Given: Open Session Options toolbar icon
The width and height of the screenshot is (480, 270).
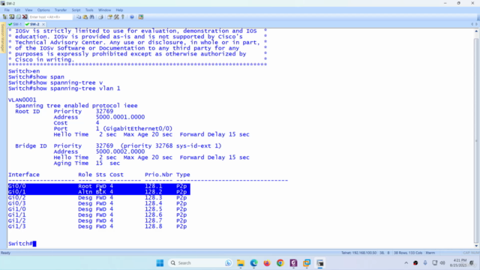Looking at the screenshot, I should (x=109, y=16).
